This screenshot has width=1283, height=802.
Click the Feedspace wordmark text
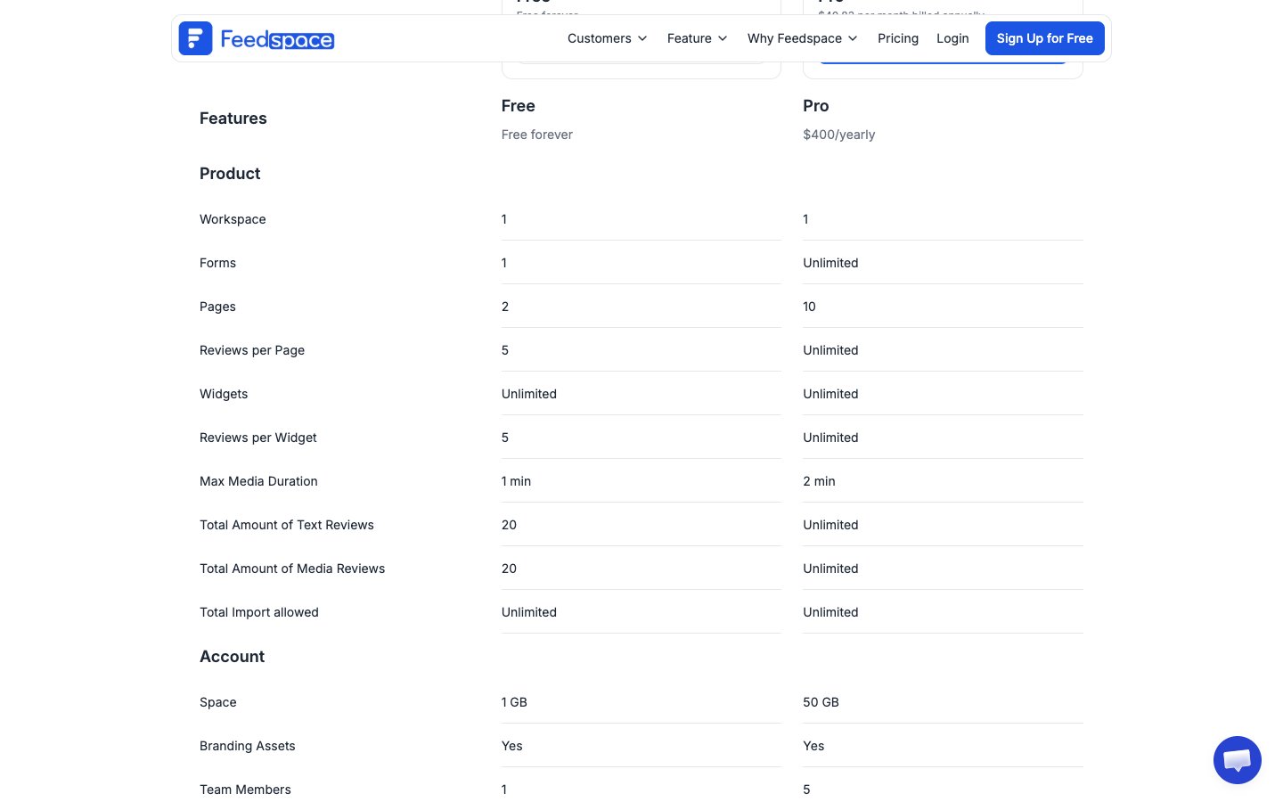click(277, 39)
